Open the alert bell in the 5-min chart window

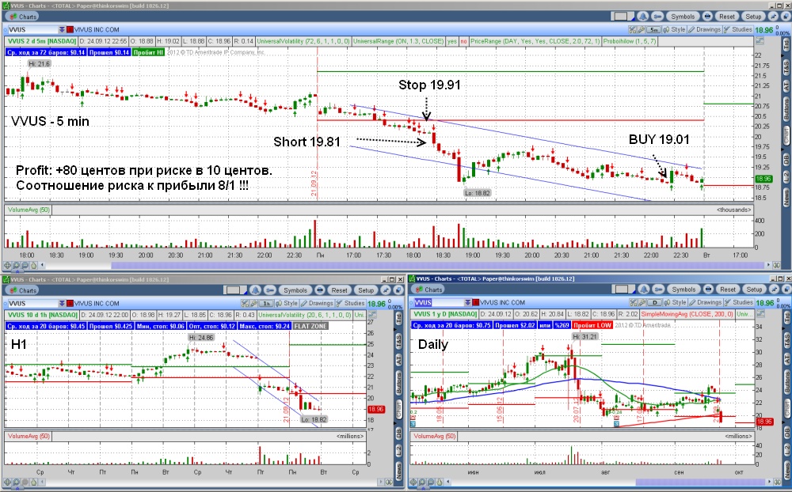coord(642,17)
